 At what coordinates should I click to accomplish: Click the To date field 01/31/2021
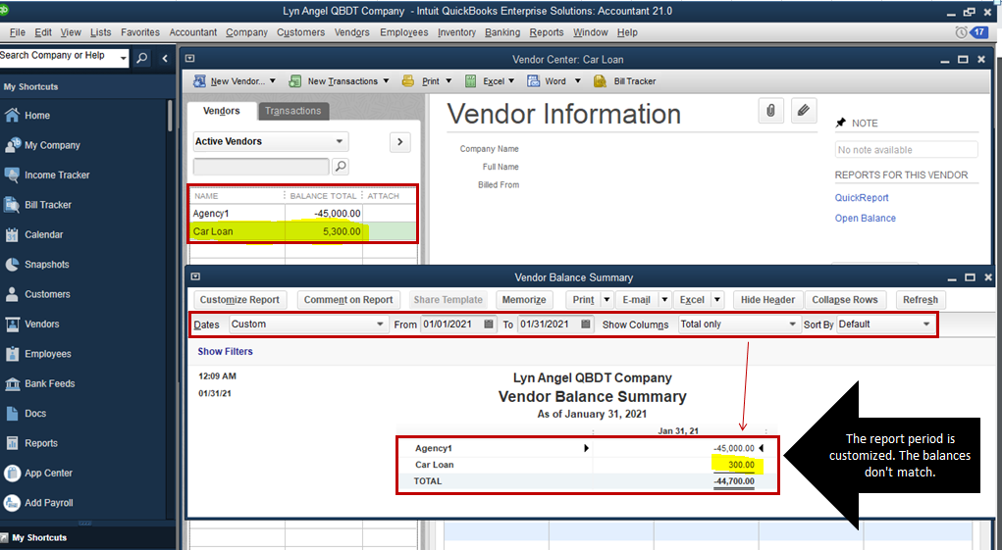pos(548,325)
